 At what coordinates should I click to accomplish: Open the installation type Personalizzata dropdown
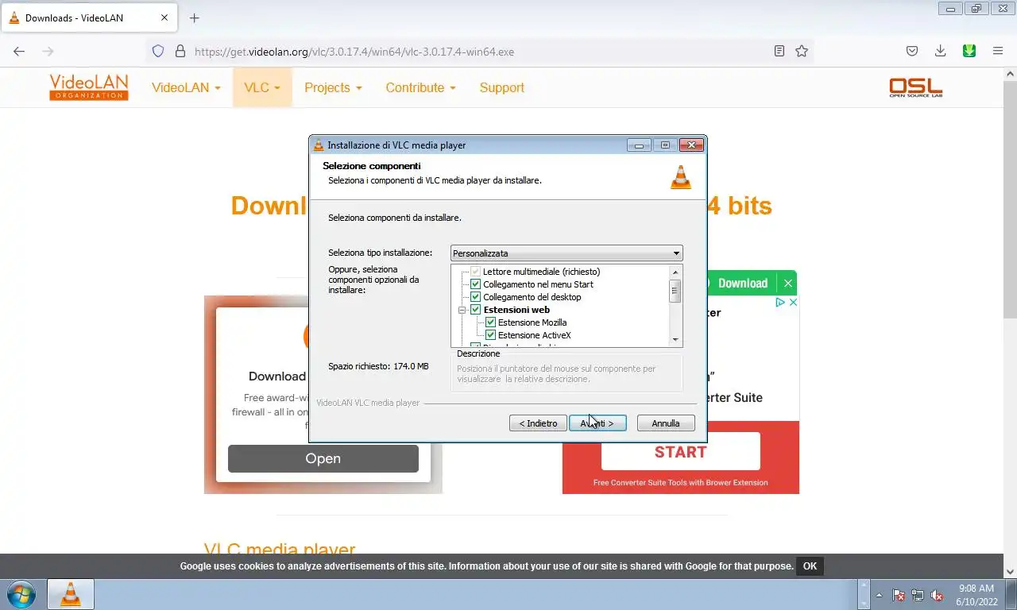(x=567, y=253)
